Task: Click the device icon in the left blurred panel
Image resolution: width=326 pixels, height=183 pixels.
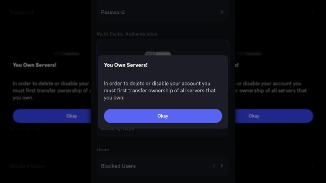Action: pyautogui.click(x=66, y=54)
